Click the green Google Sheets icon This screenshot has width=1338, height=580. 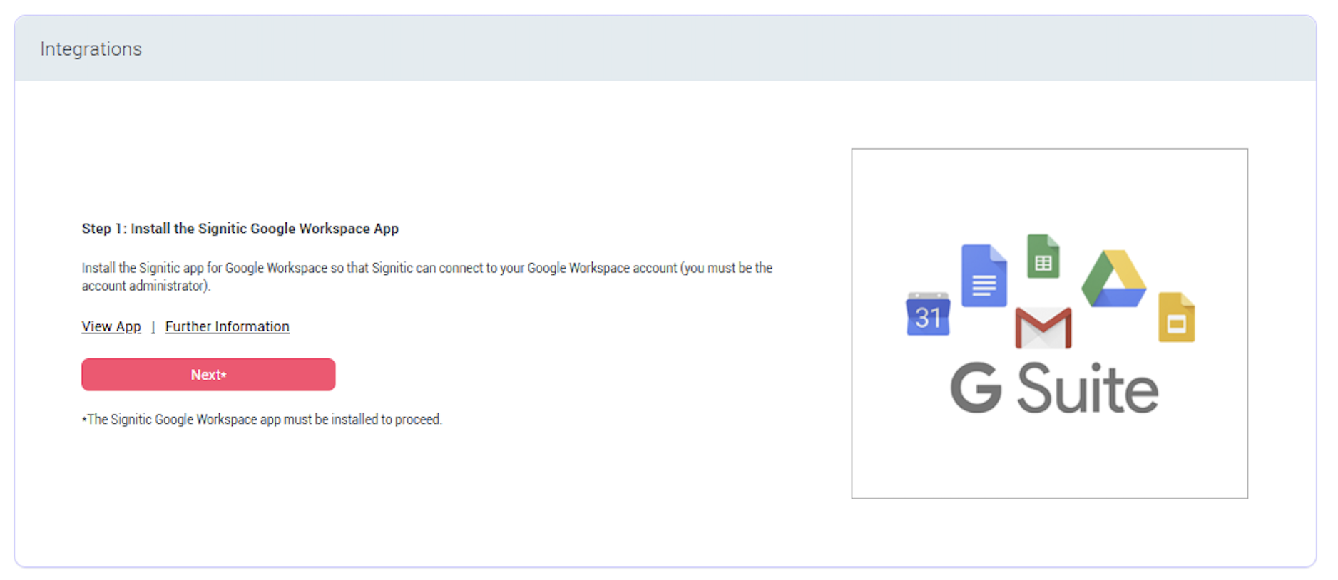tap(1043, 256)
